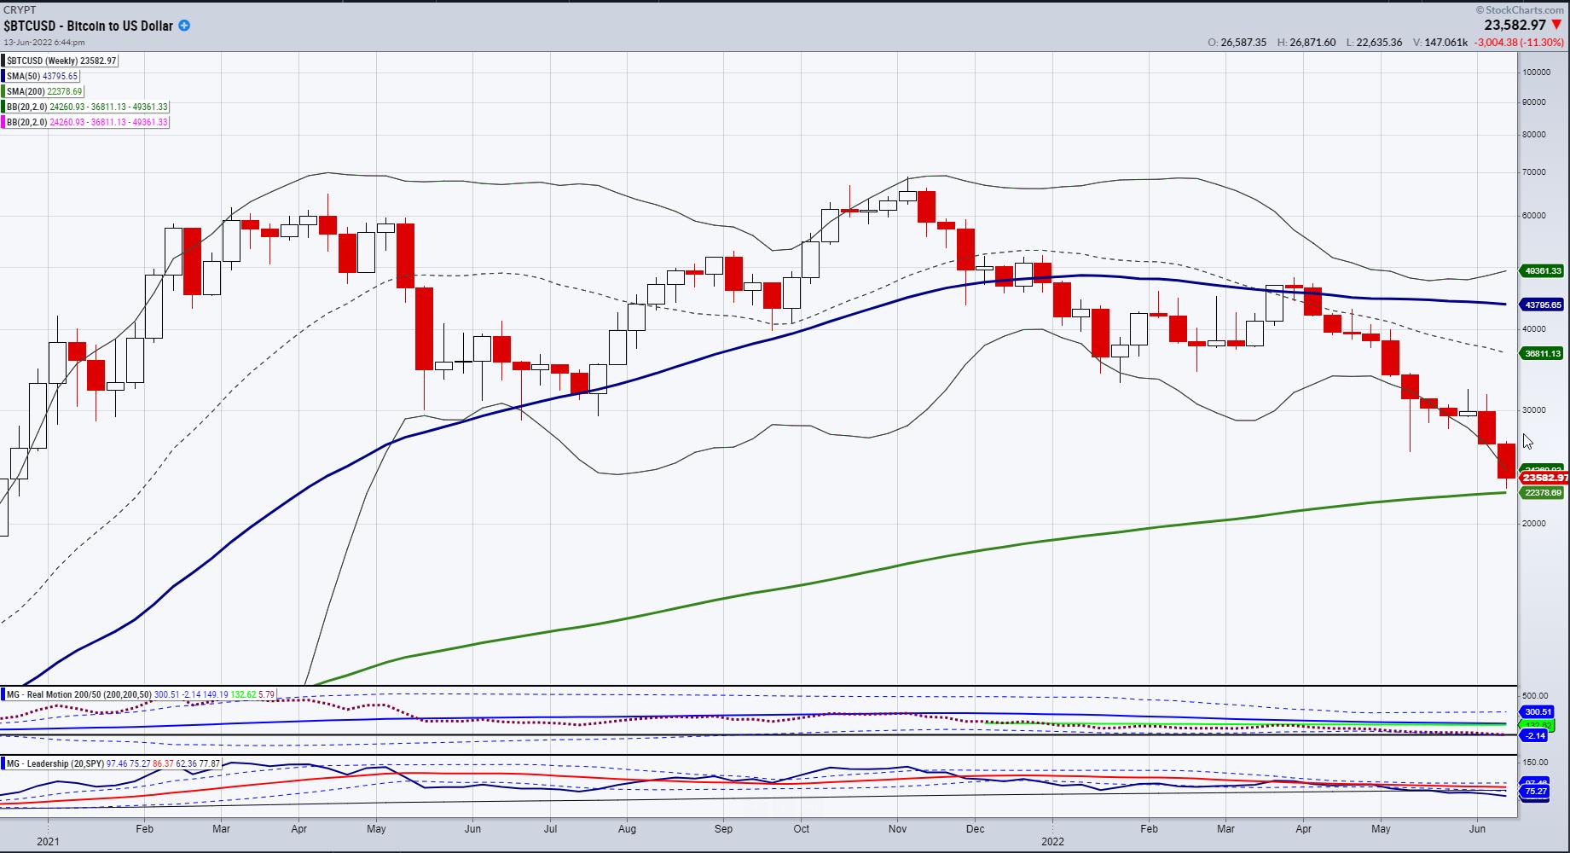Select the SMA(50) 43795.65 legend label
The image size is (1570, 853).
(43, 76)
